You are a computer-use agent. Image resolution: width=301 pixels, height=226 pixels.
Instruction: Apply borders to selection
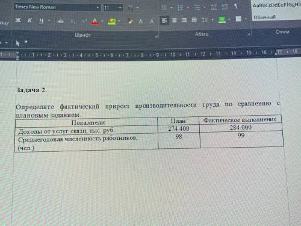coord(238,19)
